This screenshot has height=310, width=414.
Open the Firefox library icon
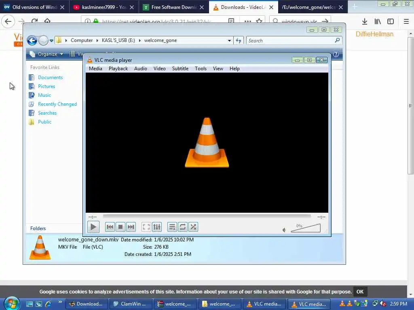[x=378, y=21]
